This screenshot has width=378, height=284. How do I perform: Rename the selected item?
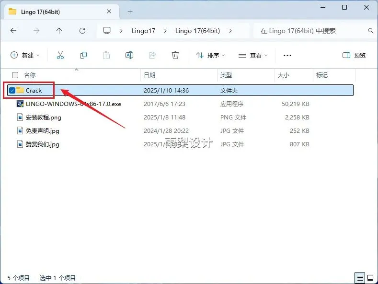(x=129, y=55)
